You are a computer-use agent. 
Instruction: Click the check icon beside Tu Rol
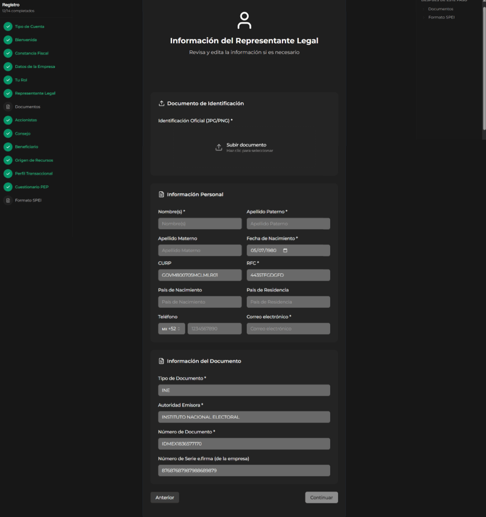[x=8, y=80]
